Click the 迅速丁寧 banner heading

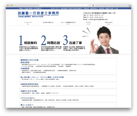(75, 43)
